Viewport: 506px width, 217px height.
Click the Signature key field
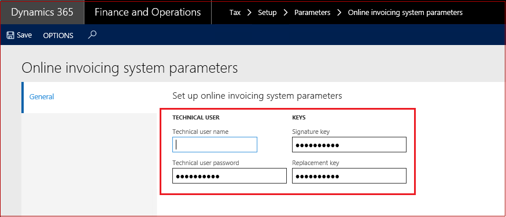(349, 144)
